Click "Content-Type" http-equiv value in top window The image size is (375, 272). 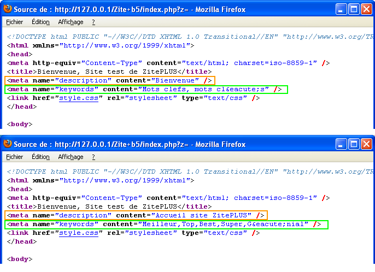(112, 63)
